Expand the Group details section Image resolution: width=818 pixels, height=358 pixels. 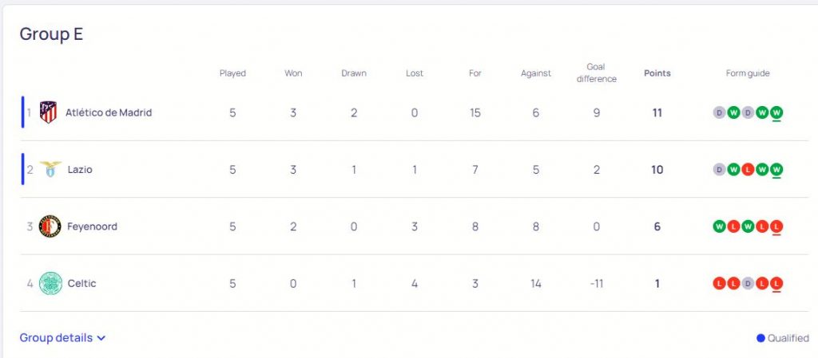pyautogui.click(x=56, y=338)
